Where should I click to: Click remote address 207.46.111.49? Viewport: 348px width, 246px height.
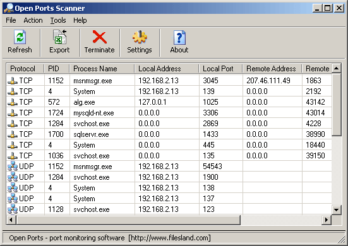point(268,81)
